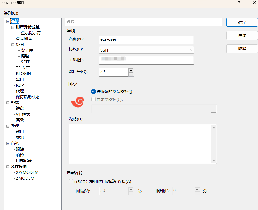Select TELNET in the tree
This screenshot has height=210, width=258.
click(x=23, y=68)
